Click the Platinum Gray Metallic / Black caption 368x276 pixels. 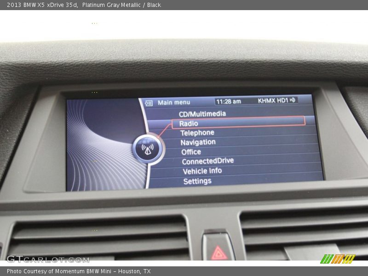click(121, 5)
